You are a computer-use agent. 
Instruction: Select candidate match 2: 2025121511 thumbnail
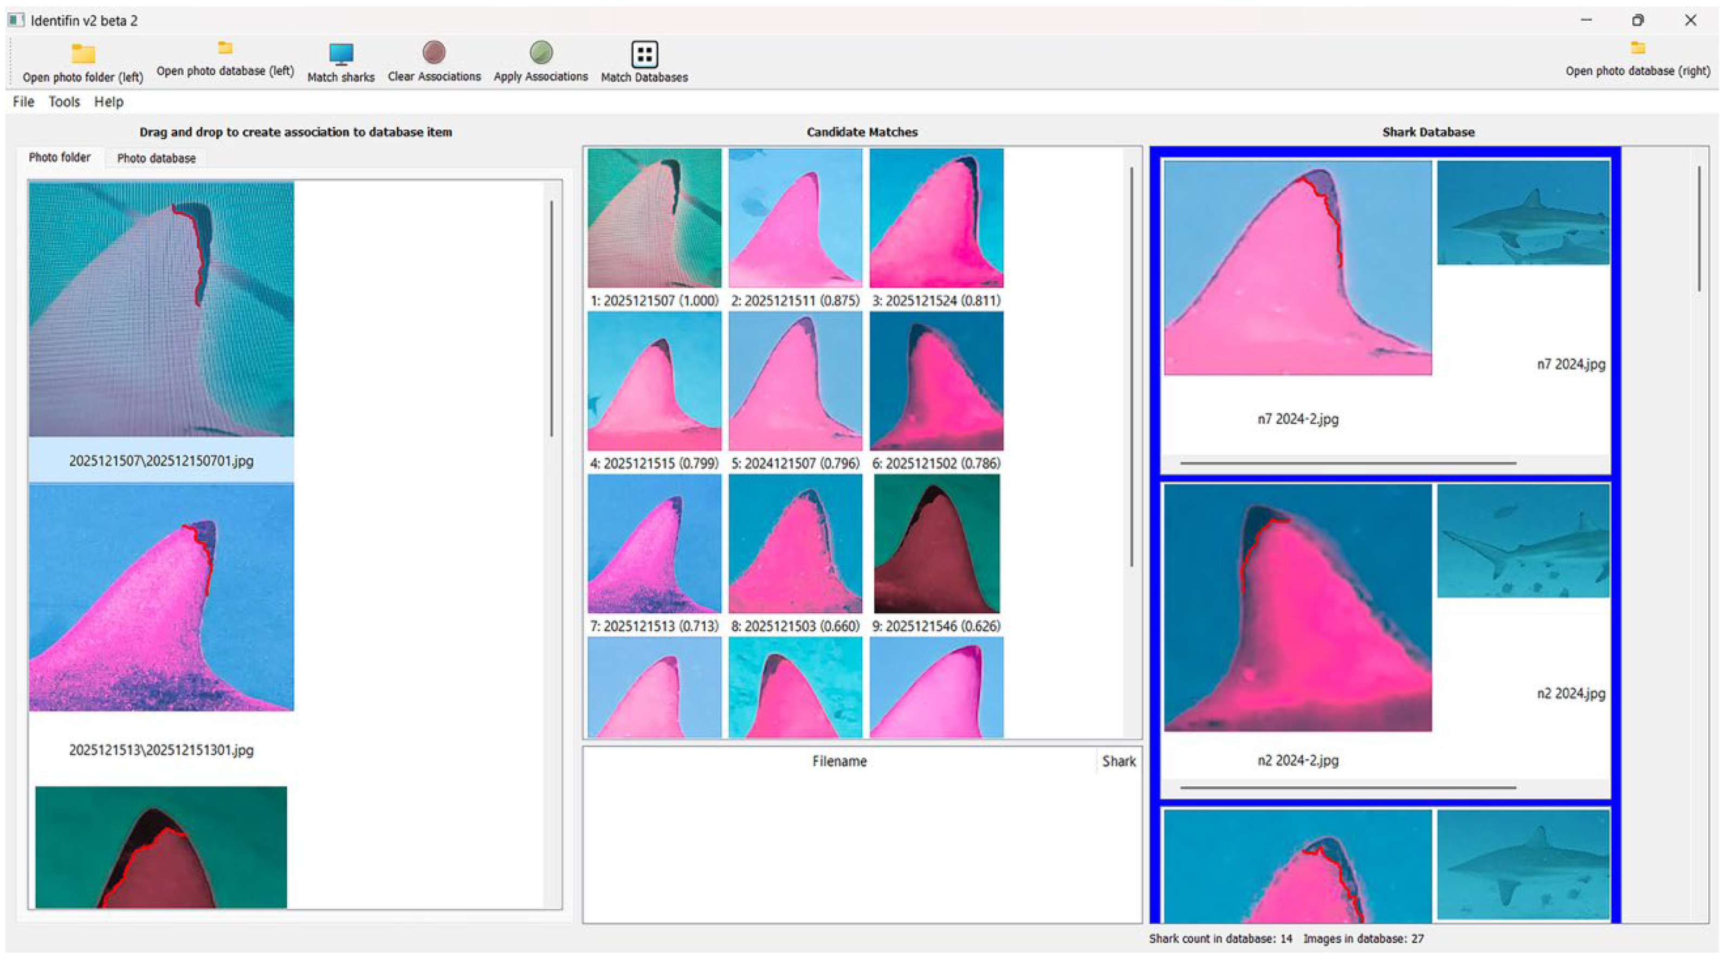795,218
